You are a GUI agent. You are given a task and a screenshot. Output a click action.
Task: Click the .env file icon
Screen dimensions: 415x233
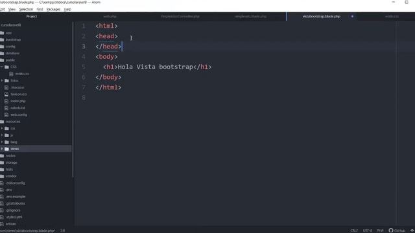click(x=1, y=190)
